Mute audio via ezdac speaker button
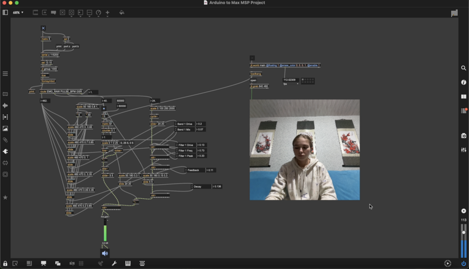 [105, 253]
